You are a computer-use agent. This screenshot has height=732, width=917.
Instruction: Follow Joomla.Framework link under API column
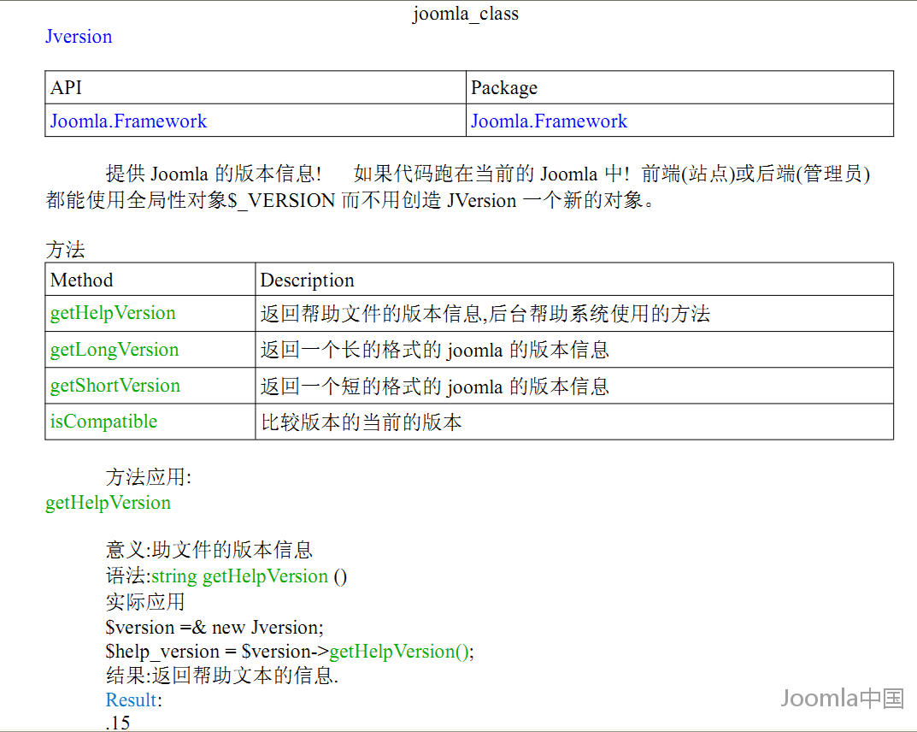[128, 121]
